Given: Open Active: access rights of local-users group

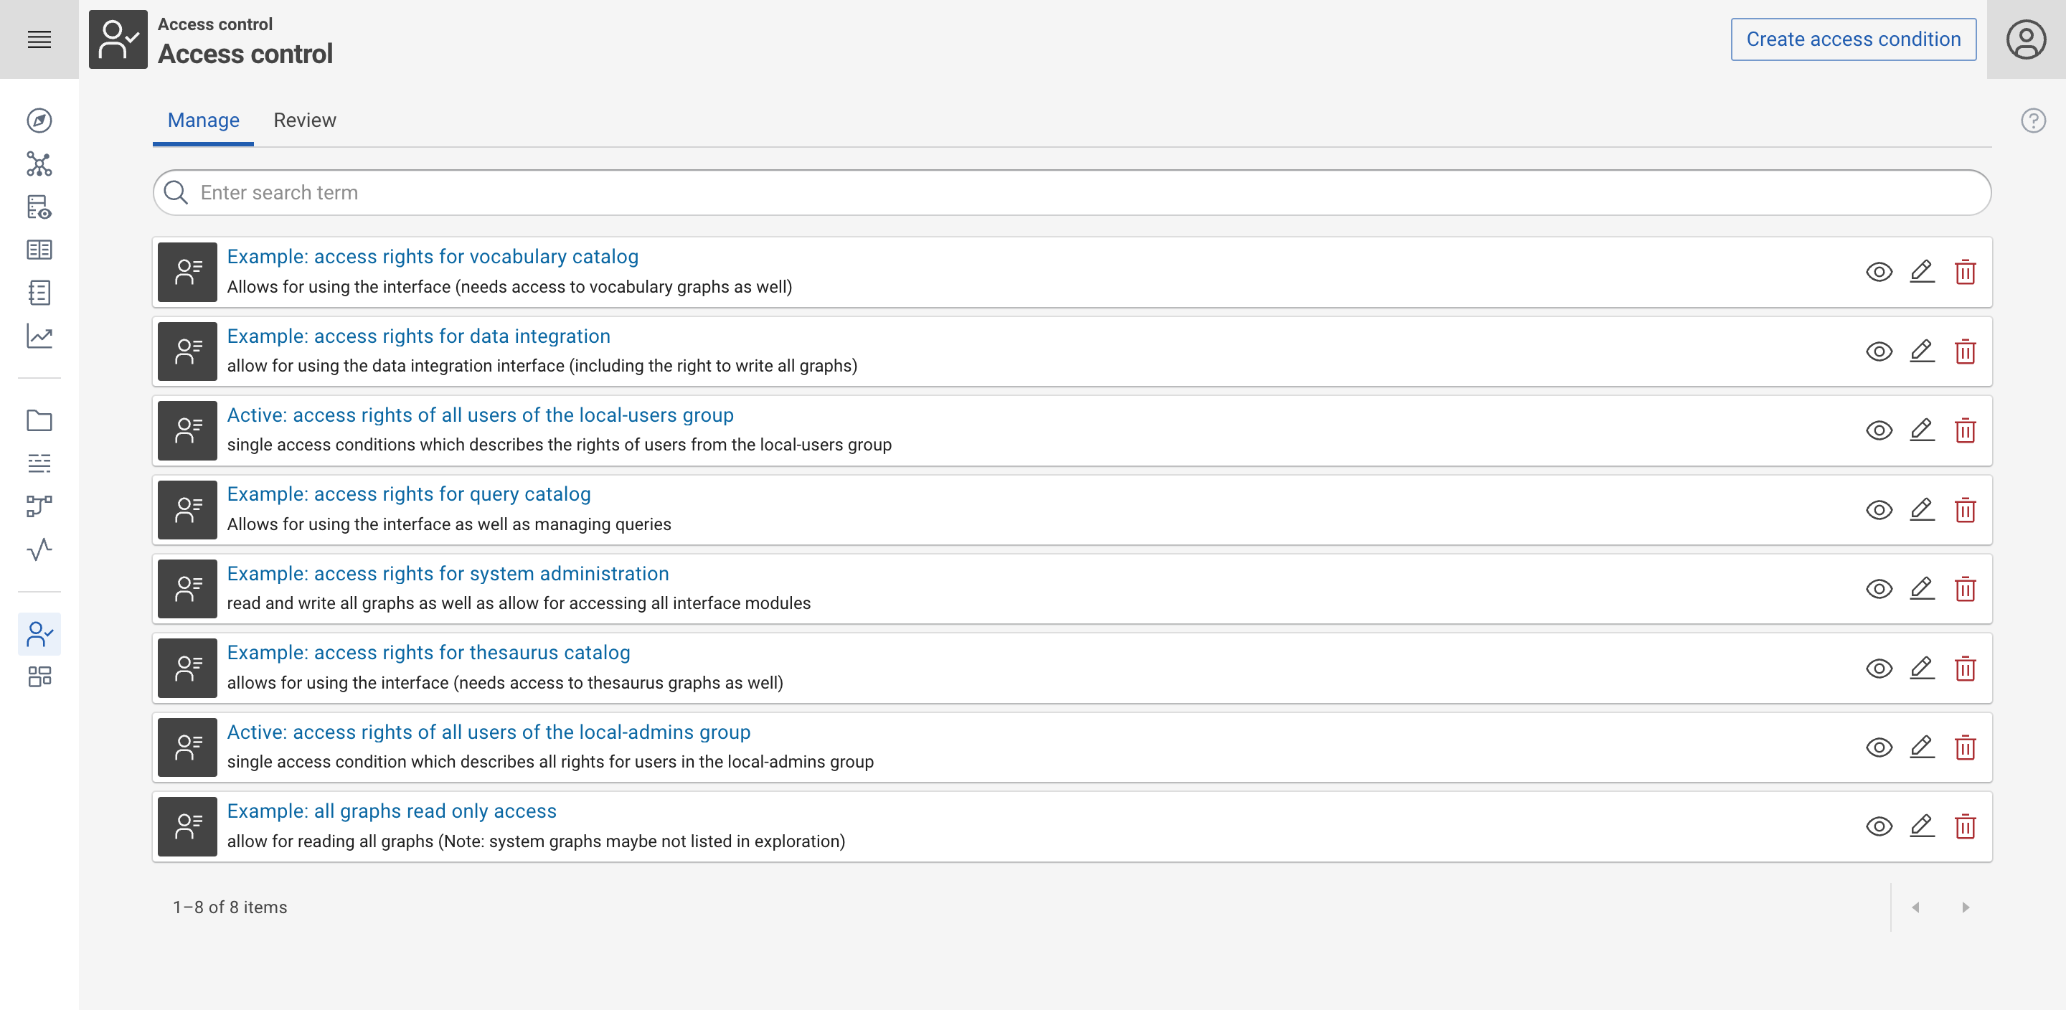Looking at the screenshot, I should click(480, 415).
